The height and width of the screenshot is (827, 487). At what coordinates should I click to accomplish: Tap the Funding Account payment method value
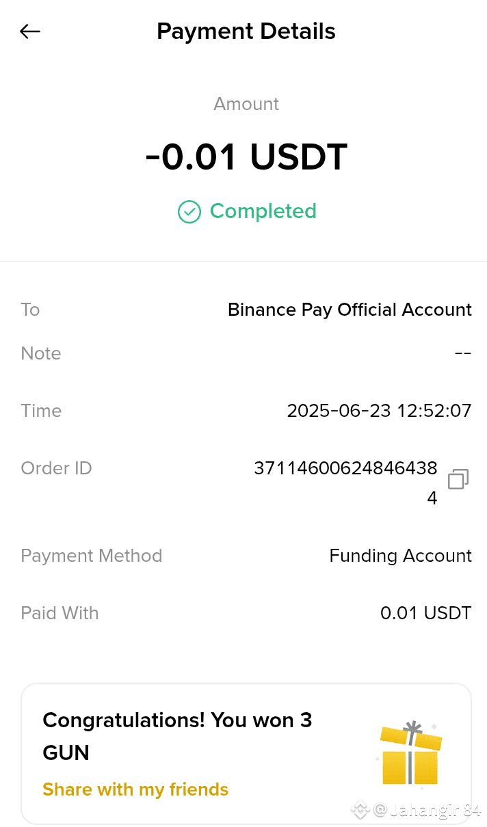(x=400, y=556)
